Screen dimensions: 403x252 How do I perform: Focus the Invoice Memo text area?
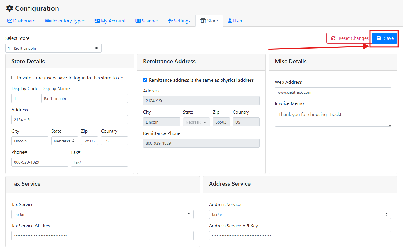[333, 118]
